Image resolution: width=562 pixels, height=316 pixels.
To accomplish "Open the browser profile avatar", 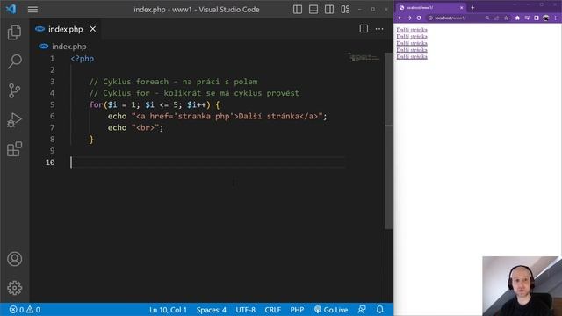I will 545,18.
